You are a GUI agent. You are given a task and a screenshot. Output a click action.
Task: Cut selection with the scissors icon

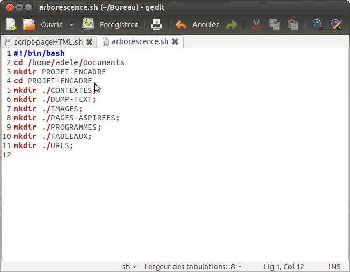click(256, 25)
